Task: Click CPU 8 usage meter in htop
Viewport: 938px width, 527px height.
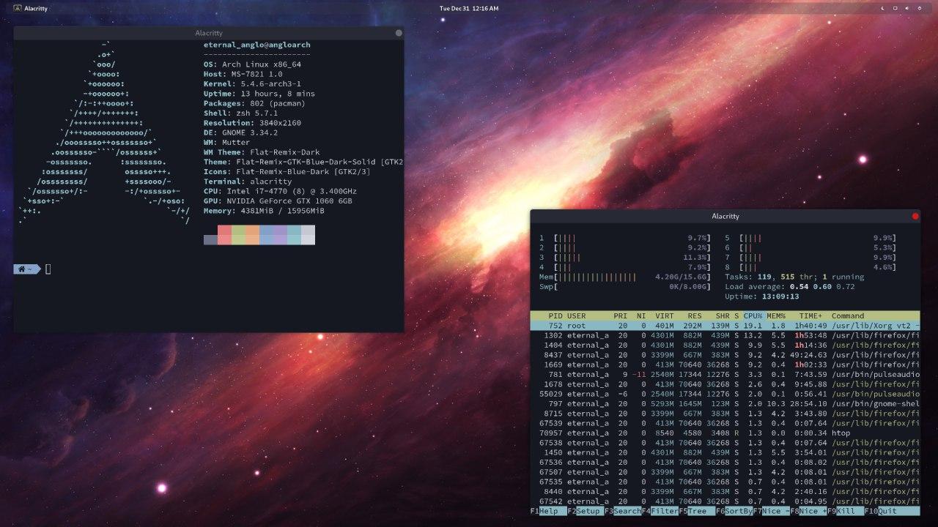Action: click(x=811, y=267)
